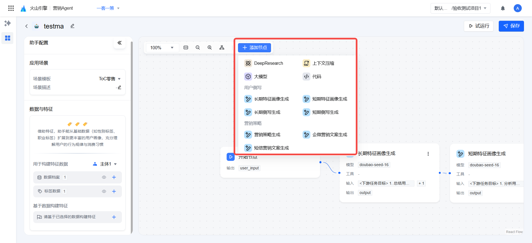Toggle visibility of 标签数据 row
Screen dimensions: 532x243
tap(104, 191)
